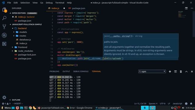Change encoding via UTF-8 status item
This screenshot has height=110, width=195.
click(162, 104)
